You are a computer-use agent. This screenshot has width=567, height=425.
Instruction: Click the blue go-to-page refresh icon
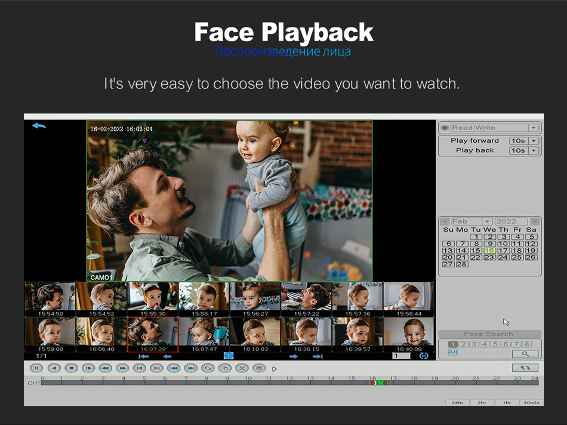424,356
